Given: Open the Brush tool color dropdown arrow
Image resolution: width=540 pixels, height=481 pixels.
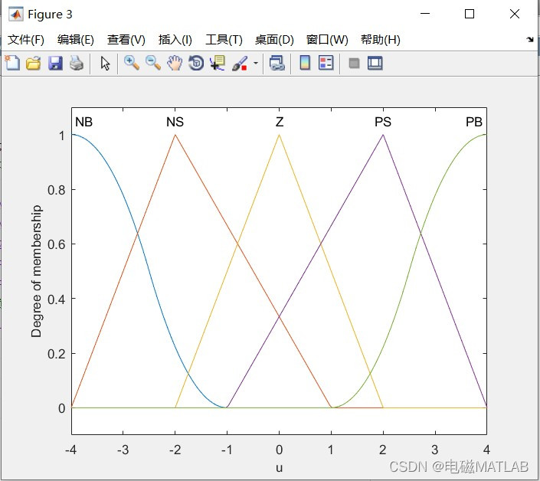Looking at the screenshot, I should pyautogui.click(x=256, y=63).
